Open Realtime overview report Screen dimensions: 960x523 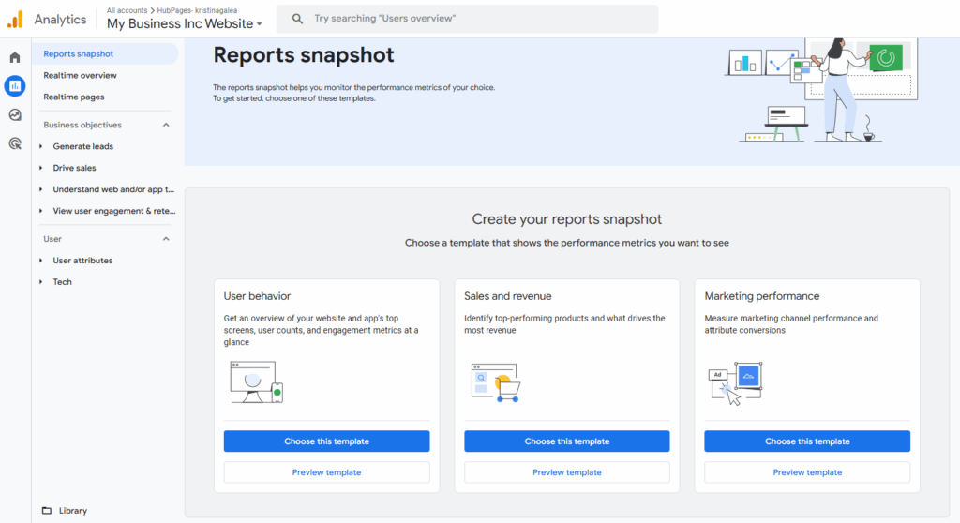tap(80, 75)
